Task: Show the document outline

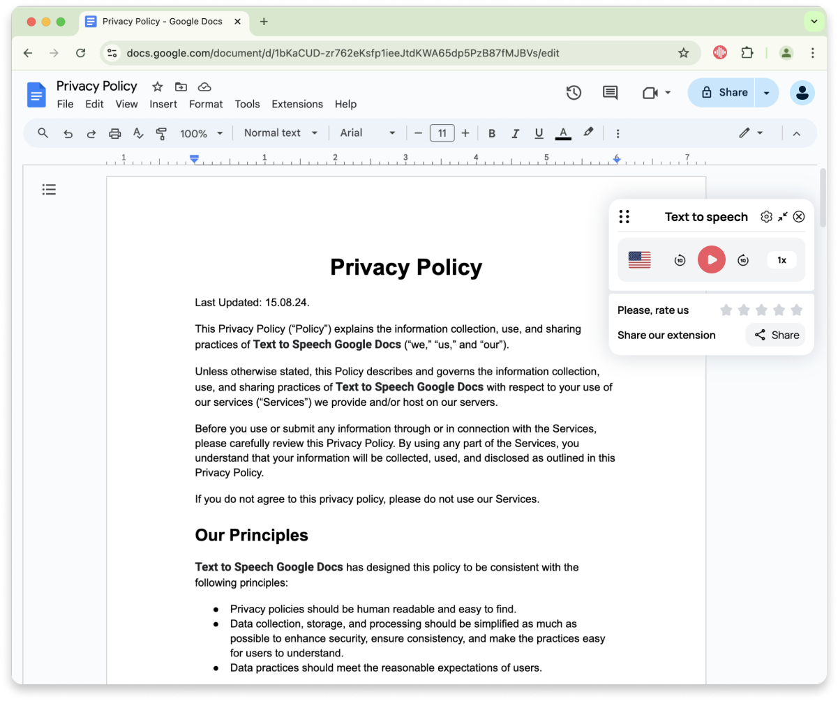Action: pos(49,189)
